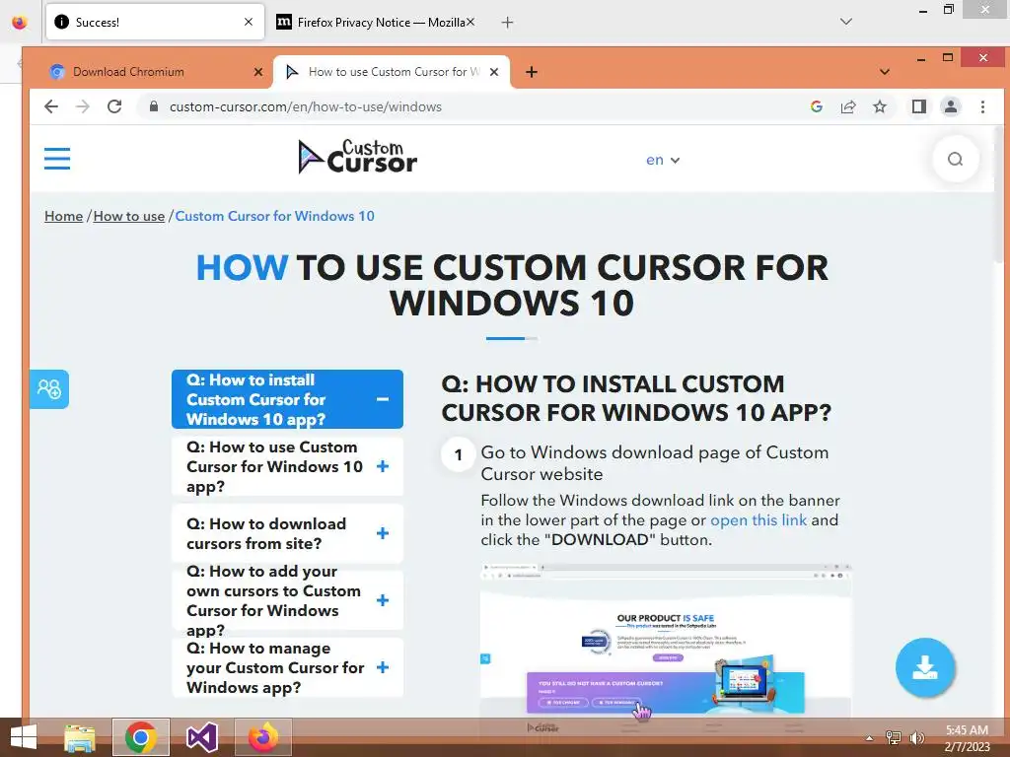This screenshot has width=1010, height=757.
Task: Open the hamburger menu on Custom Cursor site
Action: pos(56,159)
